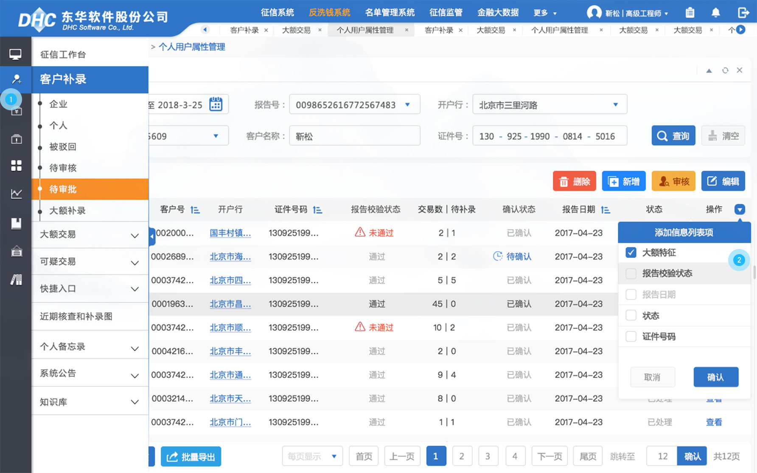Refresh the panel with the refresh icon
The height and width of the screenshot is (473, 757).
725,70
